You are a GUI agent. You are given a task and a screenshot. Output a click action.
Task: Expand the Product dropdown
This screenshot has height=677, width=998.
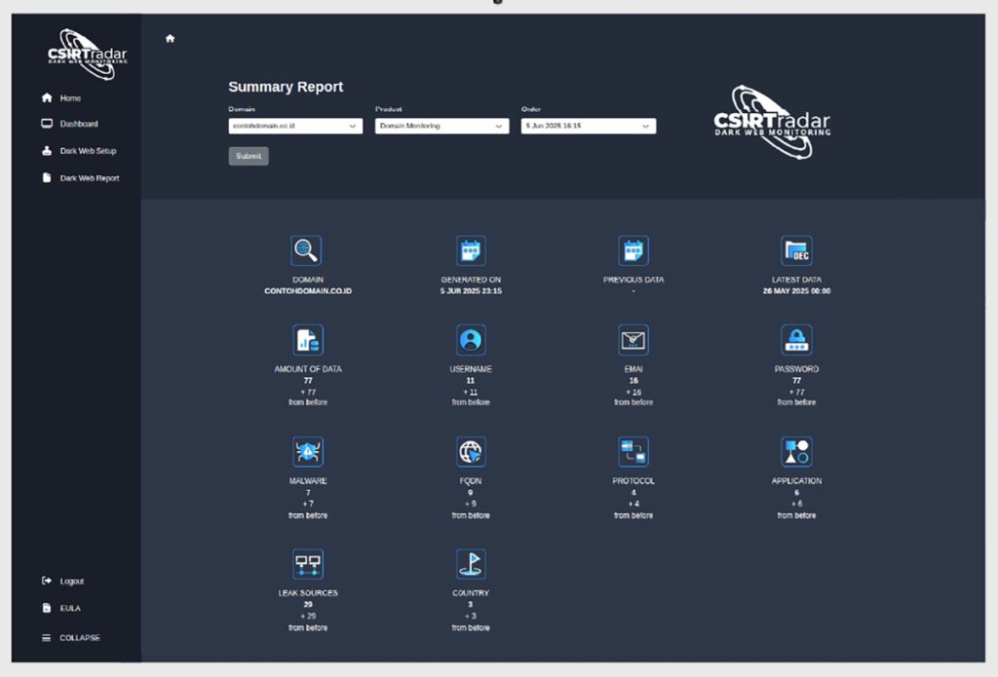[x=441, y=126]
